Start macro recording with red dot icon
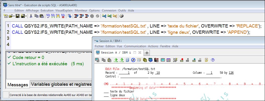265x101 pixels. (x=182, y=60)
